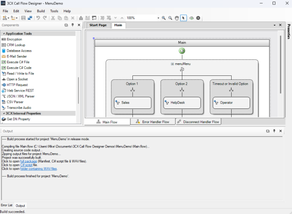Collapse the Application Tools section
The width and height of the screenshot is (292, 214).
coord(4,34)
